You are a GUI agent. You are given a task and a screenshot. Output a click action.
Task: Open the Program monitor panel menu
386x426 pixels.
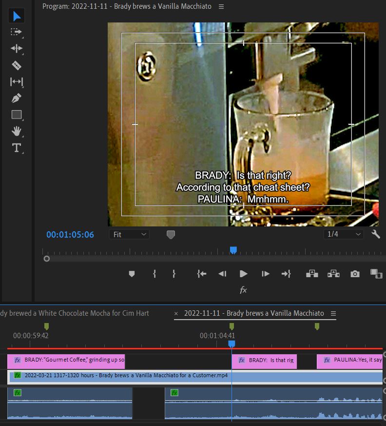click(x=221, y=6)
